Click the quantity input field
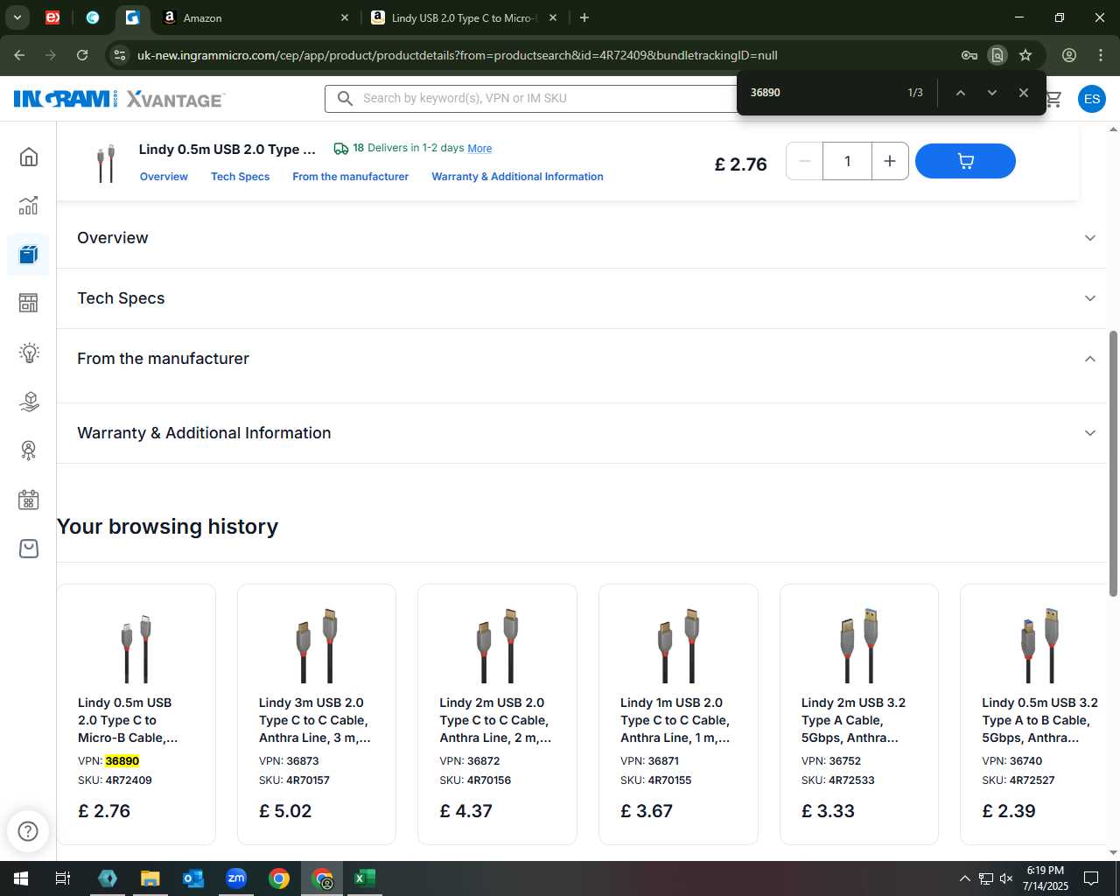Image resolution: width=1120 pixels, height=896 pixels. [x=847, y=161]
